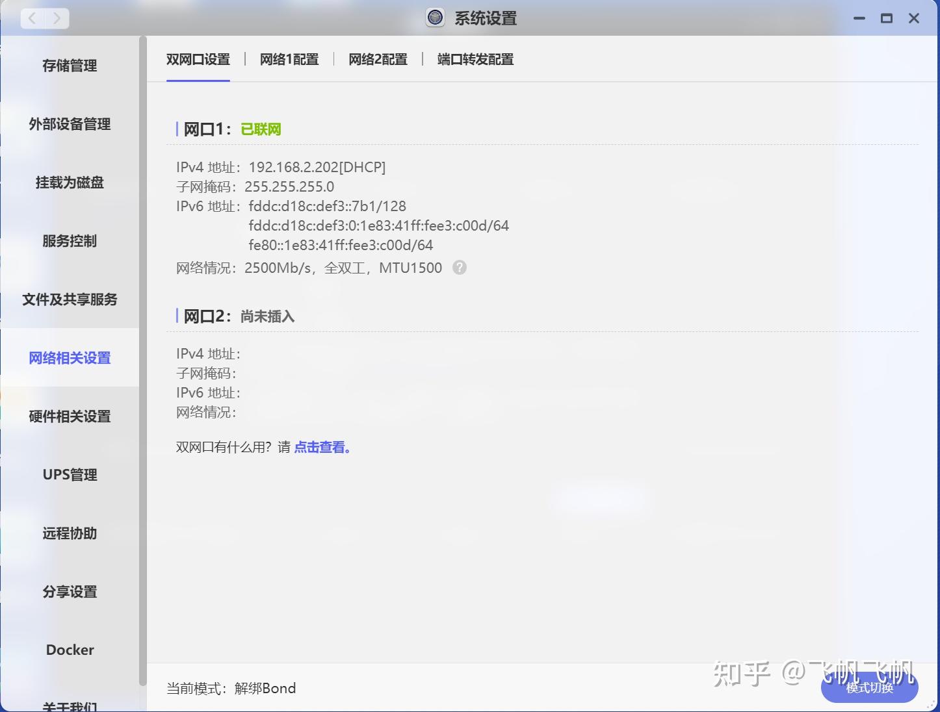Open 远程协助 settings
Image resolution: width=940 pixels, height=712 pixels.
[69, 533]
